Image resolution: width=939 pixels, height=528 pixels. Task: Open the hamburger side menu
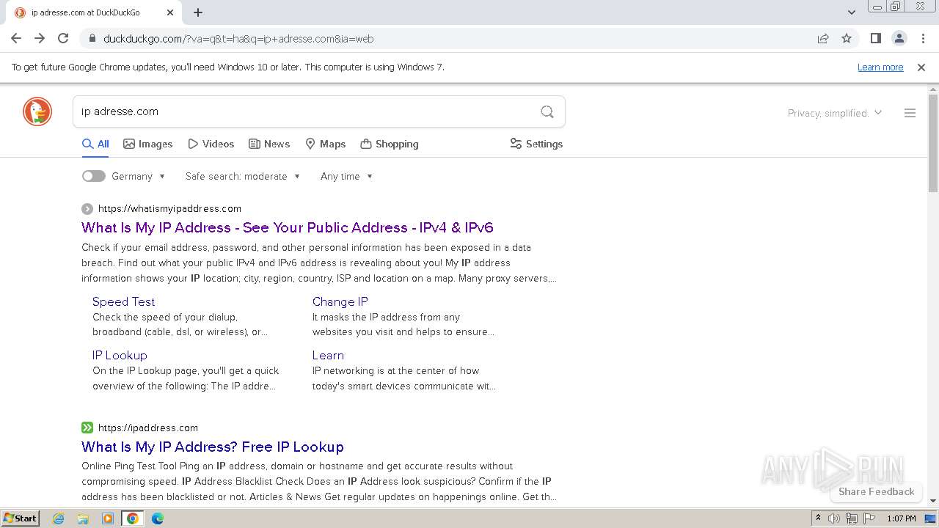click(x=910, y=113)
